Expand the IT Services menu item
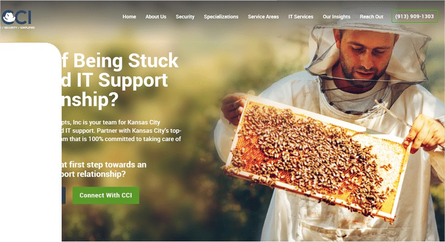Image resolution: width=445 pixels, height=242 pixels. point(301,17)
